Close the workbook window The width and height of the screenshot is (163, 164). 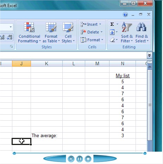149,14
